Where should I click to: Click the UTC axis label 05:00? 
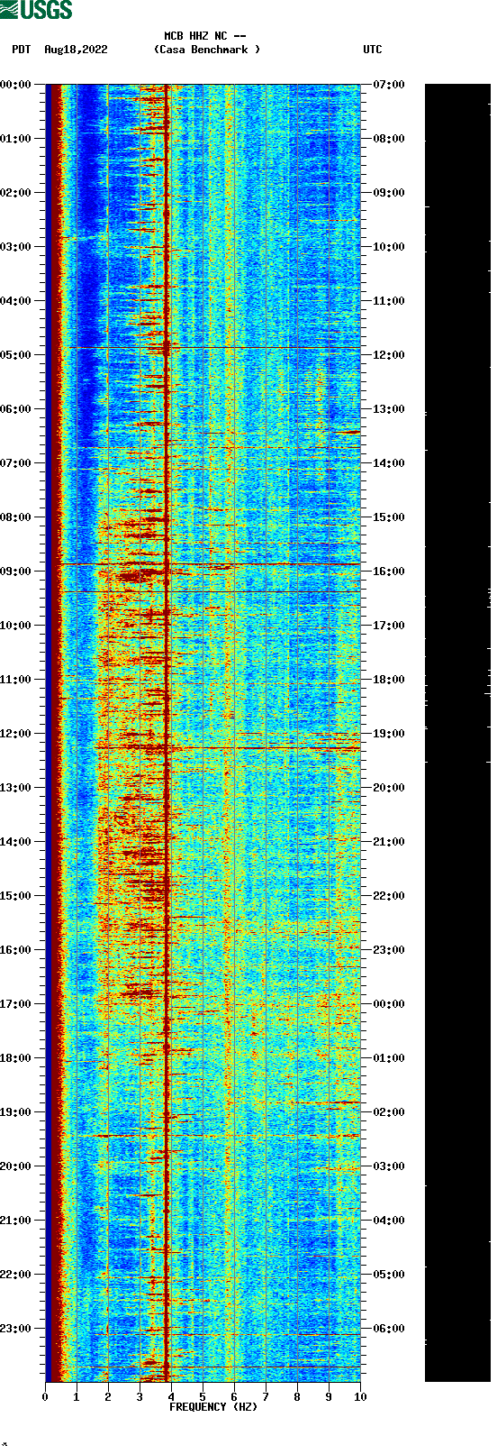pos(389,1275)
